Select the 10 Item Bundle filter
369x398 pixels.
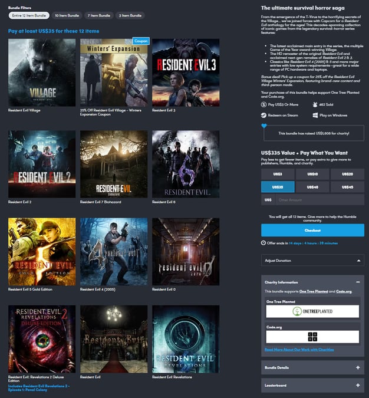pyautogui.click(x=67, y=15)
